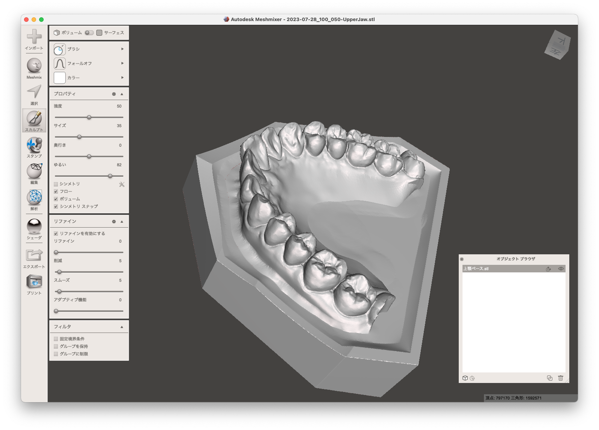Toggle the Volume/Surface switch
Screen dimensions: 599x430
pos(89,33)
